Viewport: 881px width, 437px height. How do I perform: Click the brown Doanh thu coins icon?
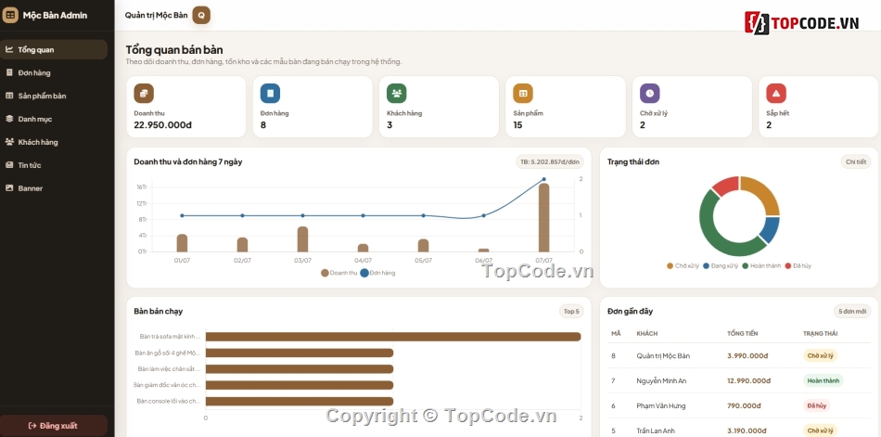click(144, 94)
